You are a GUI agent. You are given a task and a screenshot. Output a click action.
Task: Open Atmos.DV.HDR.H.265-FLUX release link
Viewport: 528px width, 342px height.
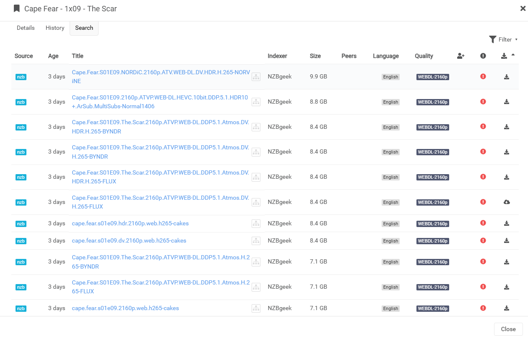tap(161, 177)
